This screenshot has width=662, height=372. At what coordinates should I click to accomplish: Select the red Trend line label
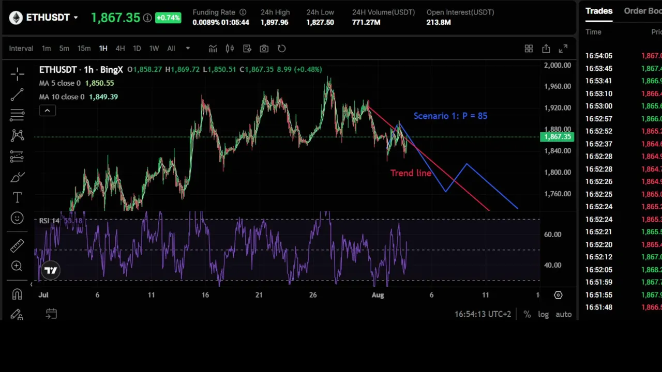tap(411, 173)
